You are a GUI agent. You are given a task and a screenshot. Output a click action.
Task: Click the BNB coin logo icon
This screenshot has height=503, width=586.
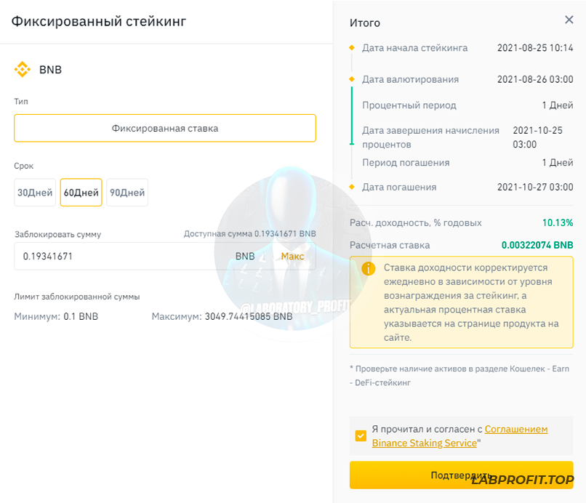(x=23, y=70)
